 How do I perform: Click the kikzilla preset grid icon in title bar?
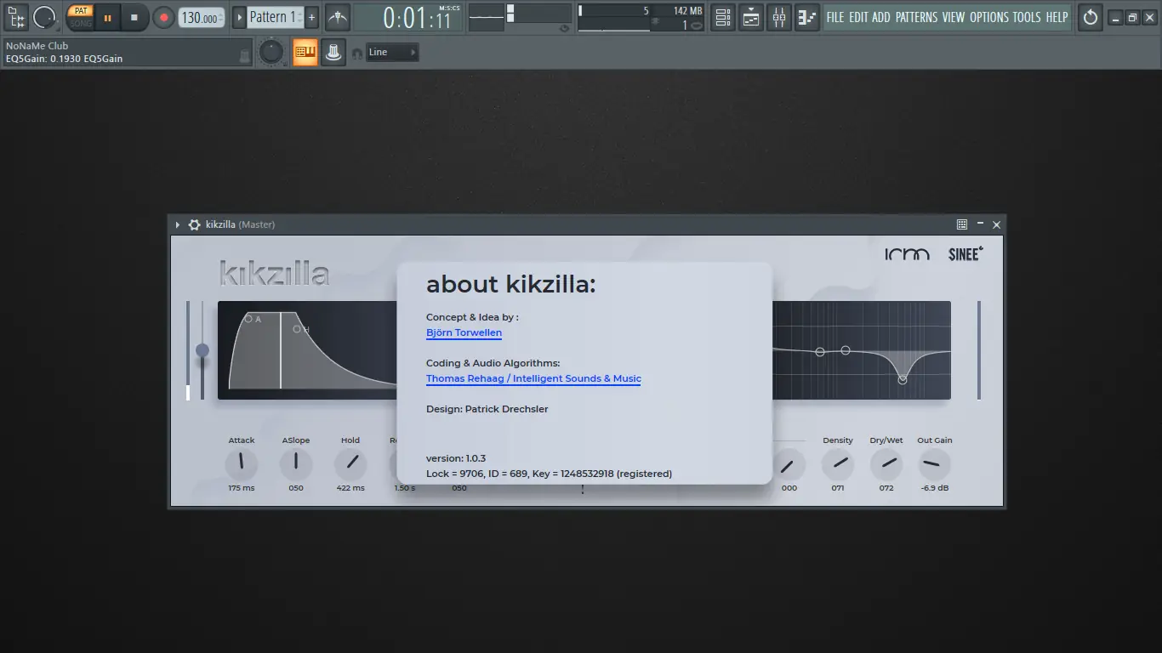[962, 224]
